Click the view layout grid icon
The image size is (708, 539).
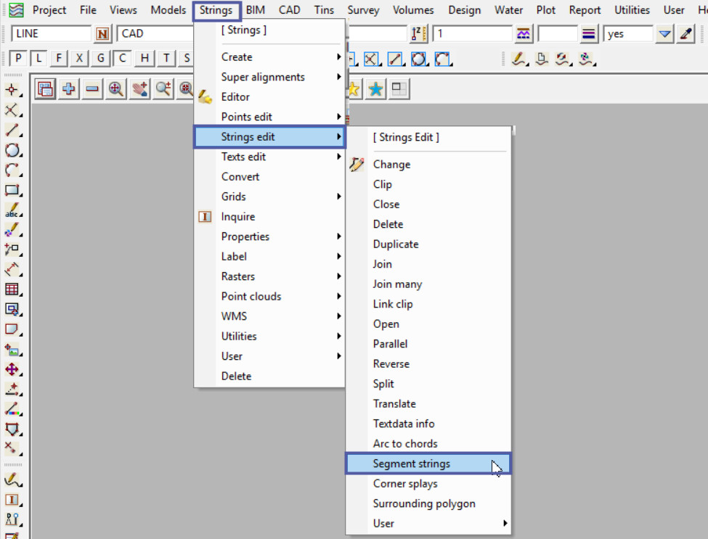pyautogui.click(x=399, y=89)
